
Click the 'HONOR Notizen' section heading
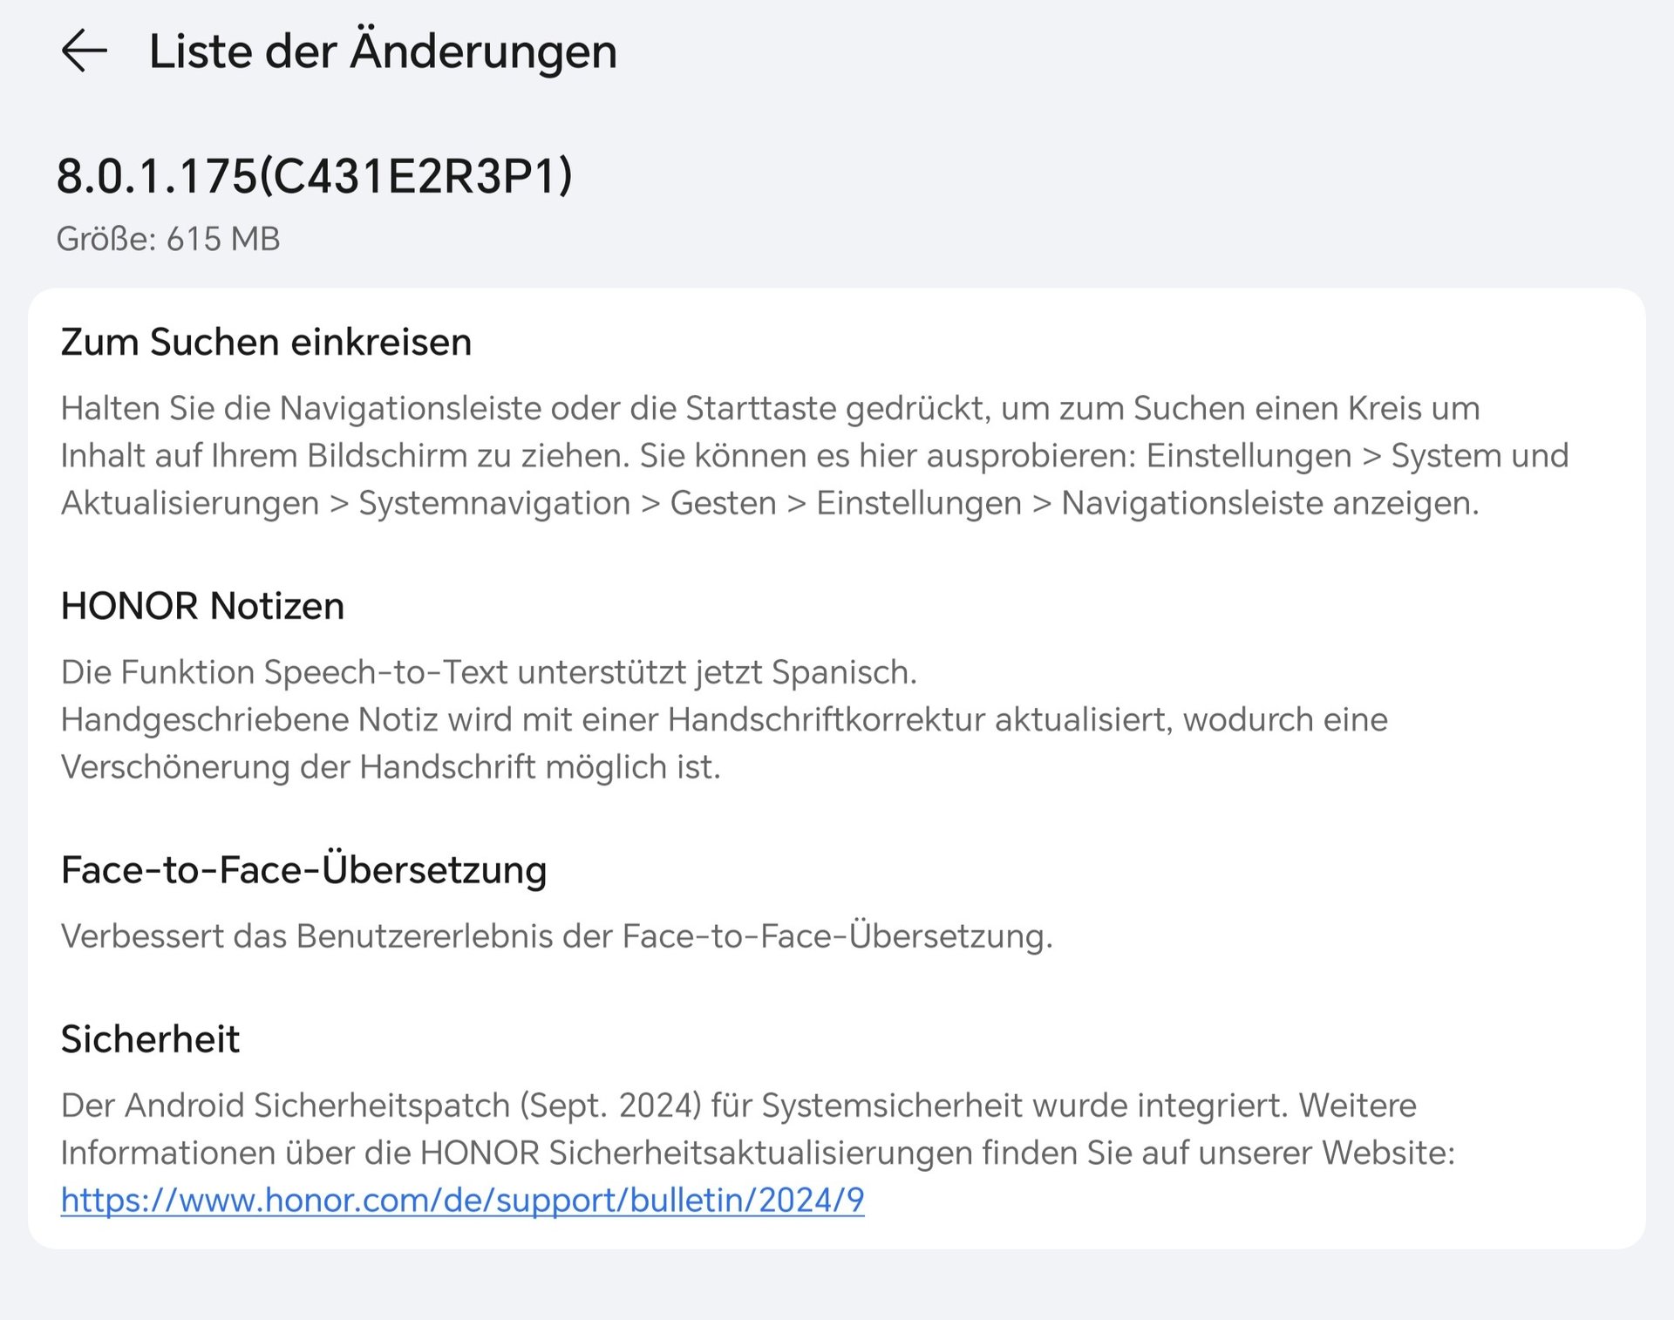(x=202, y=606)
